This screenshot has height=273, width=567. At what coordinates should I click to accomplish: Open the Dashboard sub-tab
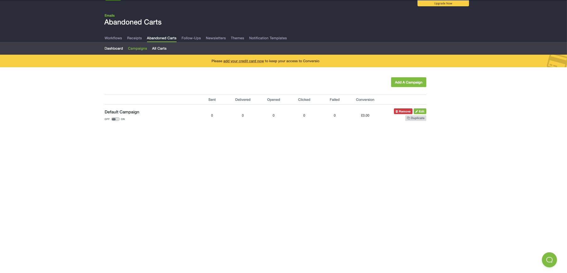(114, 48)
